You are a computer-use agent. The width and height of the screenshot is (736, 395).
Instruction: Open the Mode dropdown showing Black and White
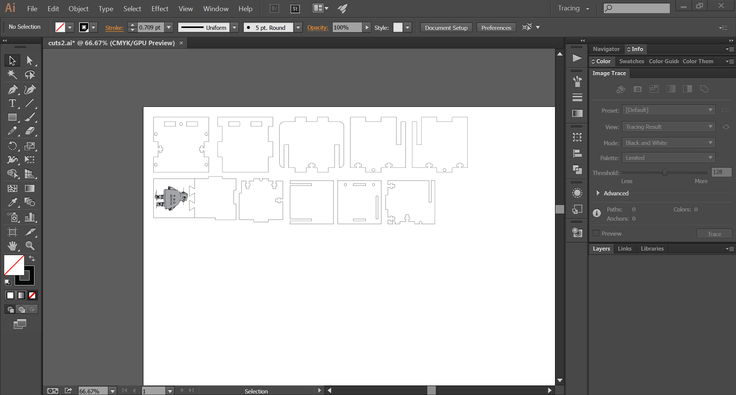pos(668,143)
